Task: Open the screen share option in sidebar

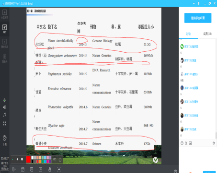Action: 4,14
